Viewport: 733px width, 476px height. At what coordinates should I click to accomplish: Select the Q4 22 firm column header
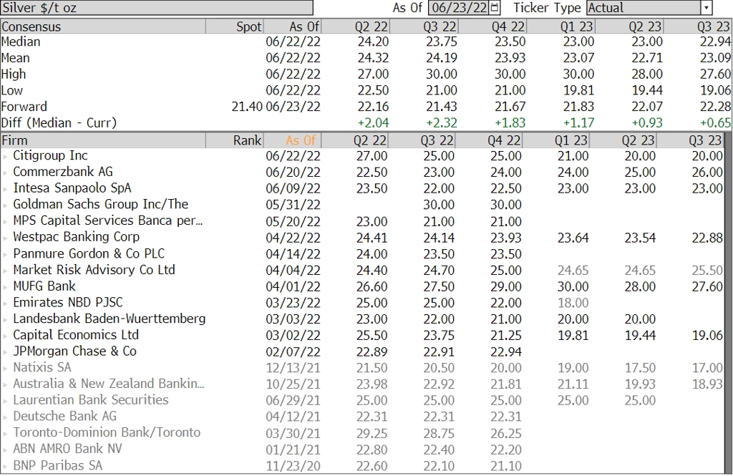pyautogui.click(x=490, y=140)
